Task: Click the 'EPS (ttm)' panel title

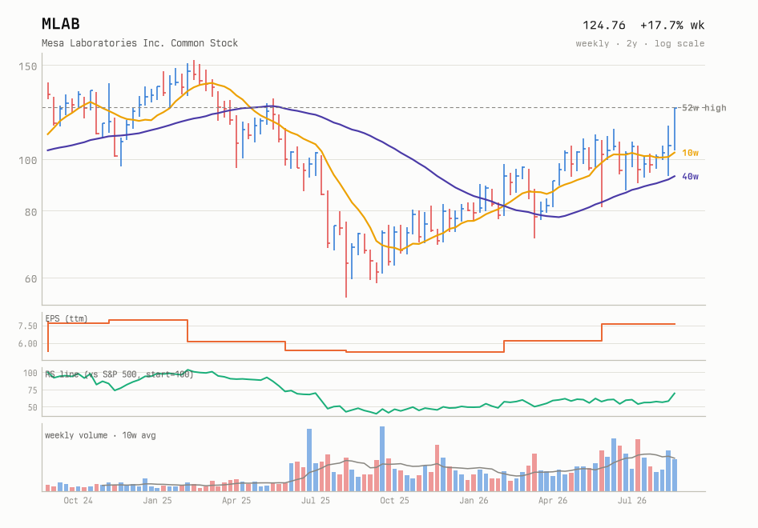Action: coord(67,318)
